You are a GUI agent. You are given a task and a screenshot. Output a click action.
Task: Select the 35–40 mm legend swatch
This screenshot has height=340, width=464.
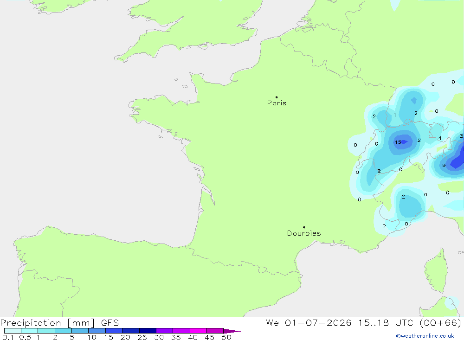[x=181, y=331]
